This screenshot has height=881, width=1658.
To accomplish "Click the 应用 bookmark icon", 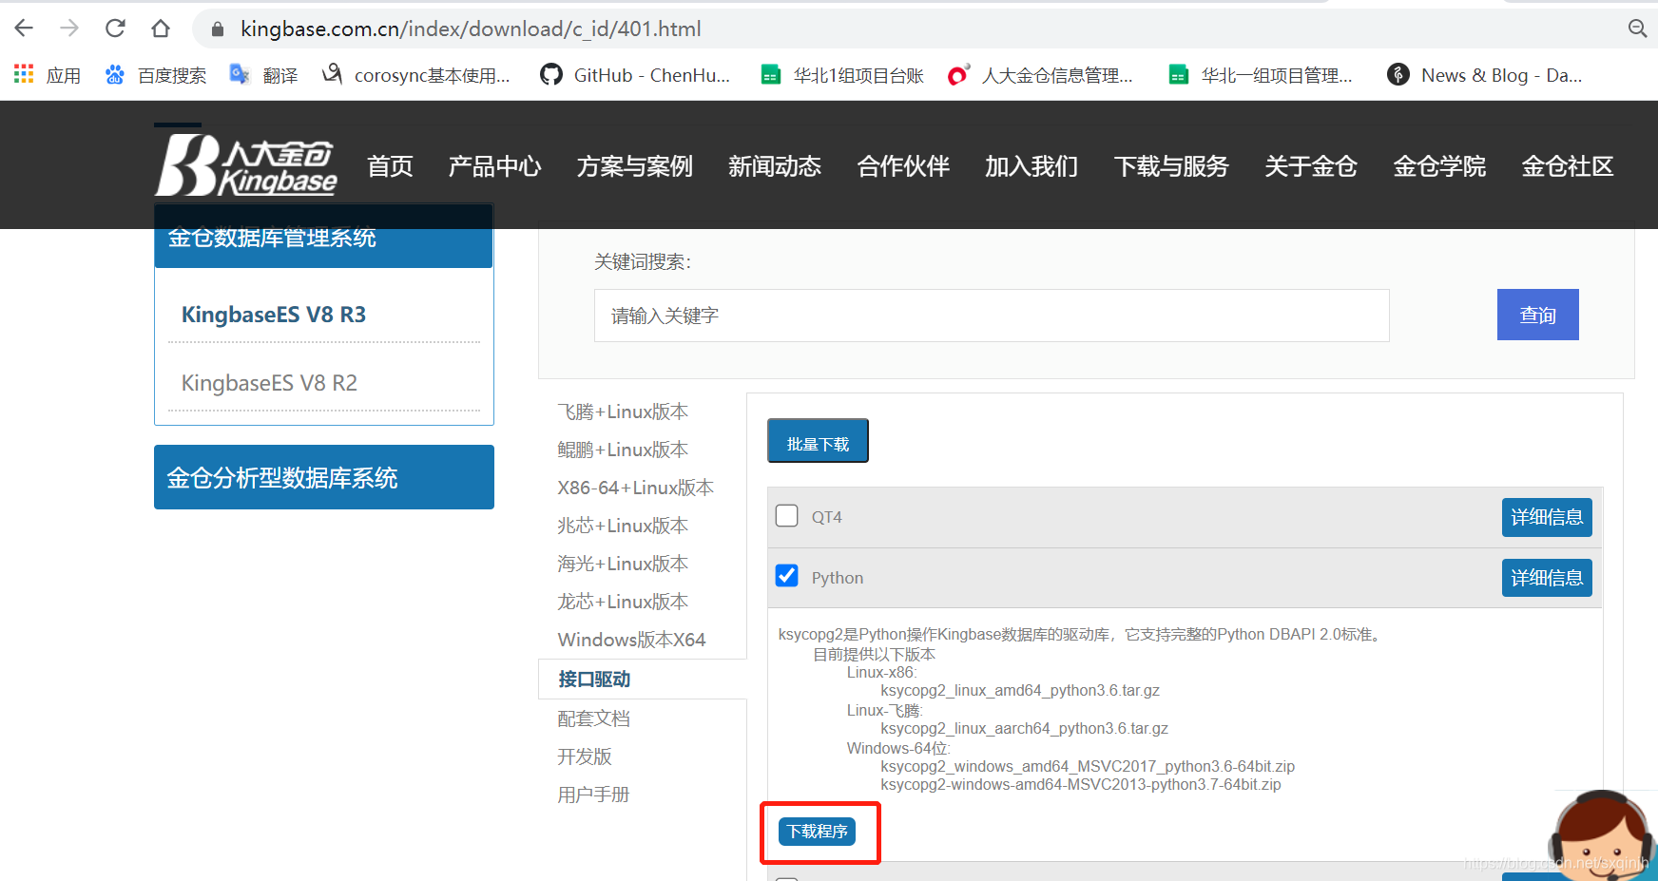I will [23, 74].
